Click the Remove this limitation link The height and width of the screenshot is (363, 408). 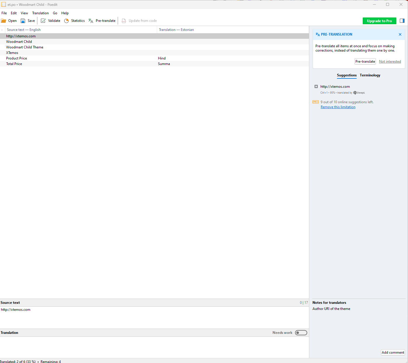(x=338, y=107)
